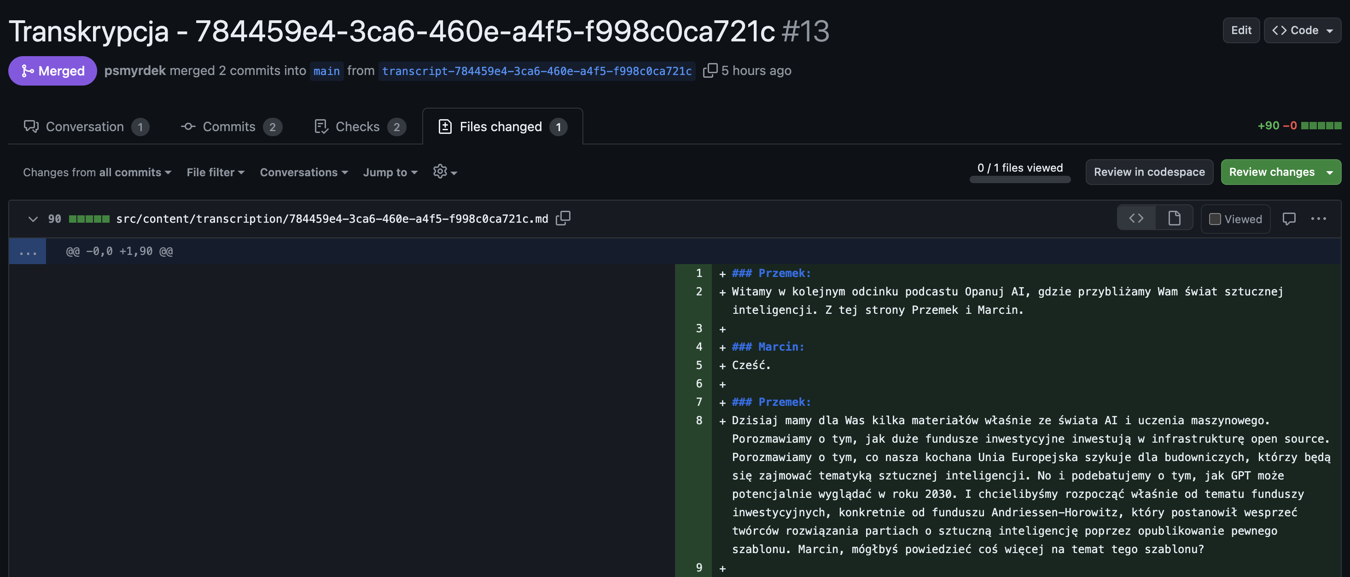Click the comment on file icon
Image resolution: width=1350 pixels, height=577 pixels.
(1289, 219)
